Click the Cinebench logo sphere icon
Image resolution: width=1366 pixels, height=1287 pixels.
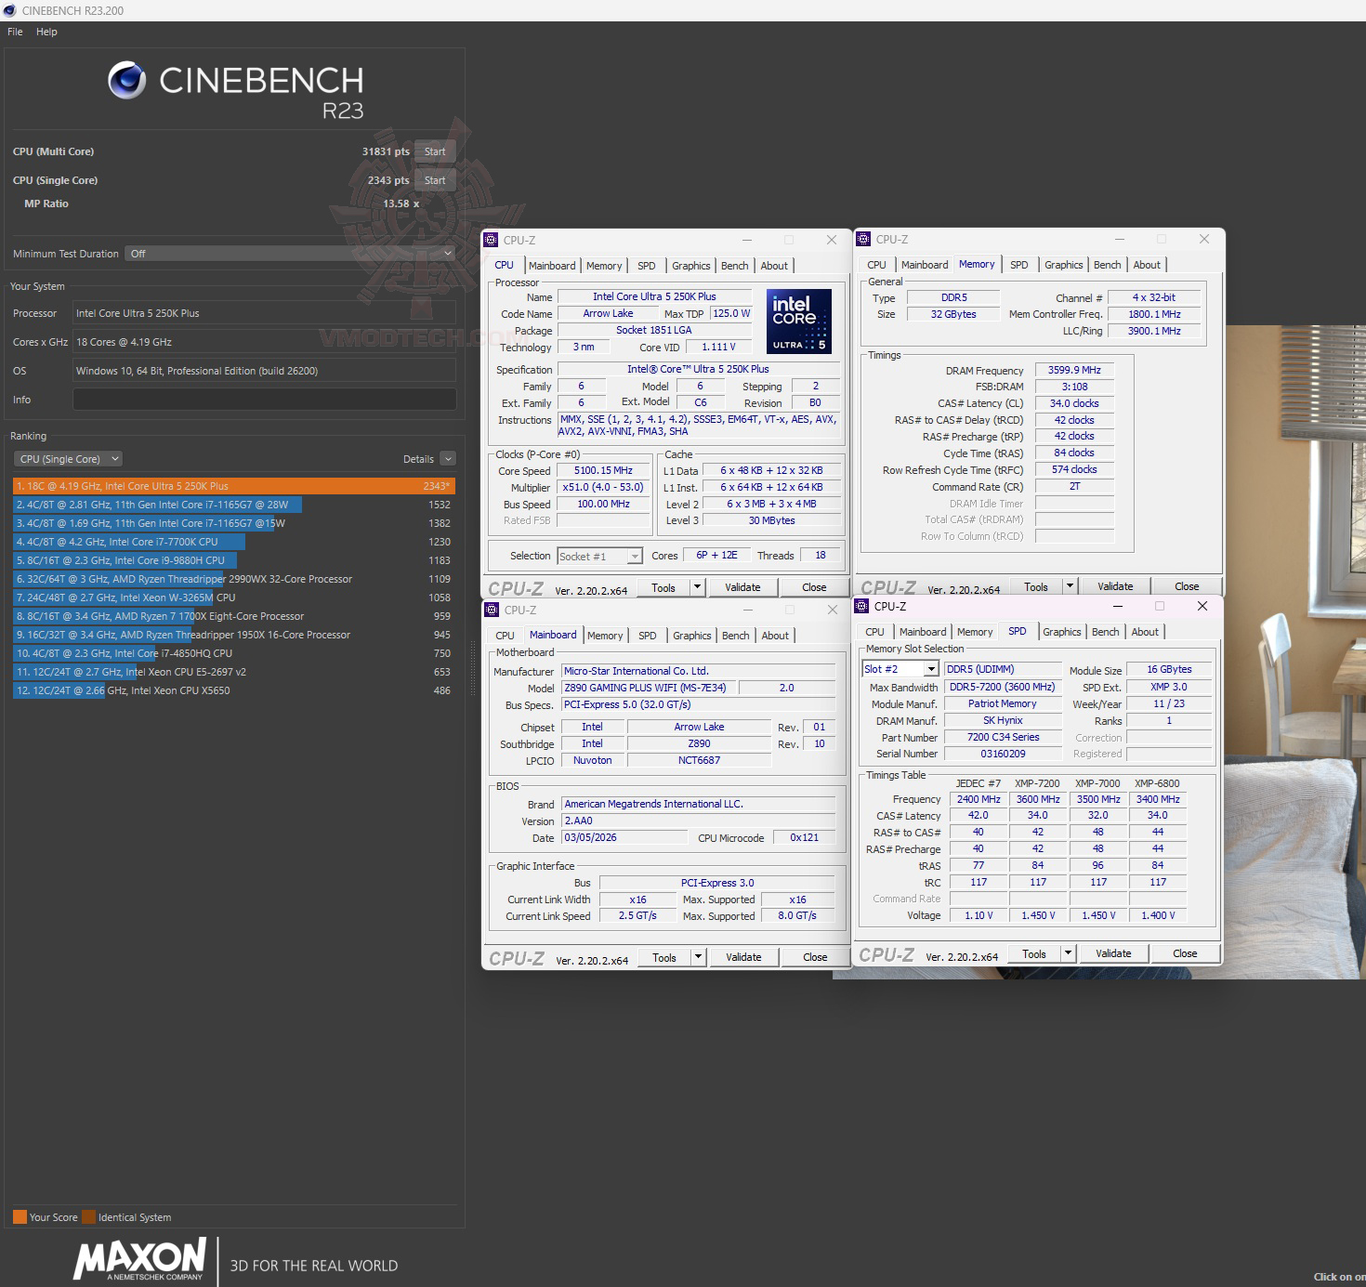click(127, 80)
